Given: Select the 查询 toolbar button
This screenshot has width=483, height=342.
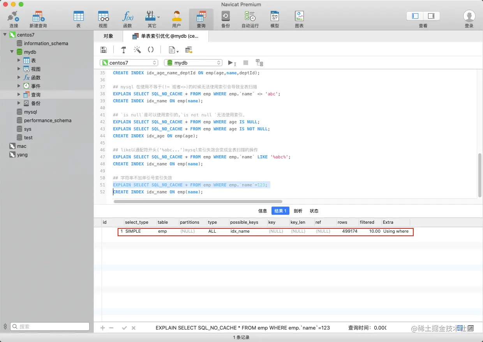Looking at the screenshot, I should pyautogui.click(x=201, y=19).
